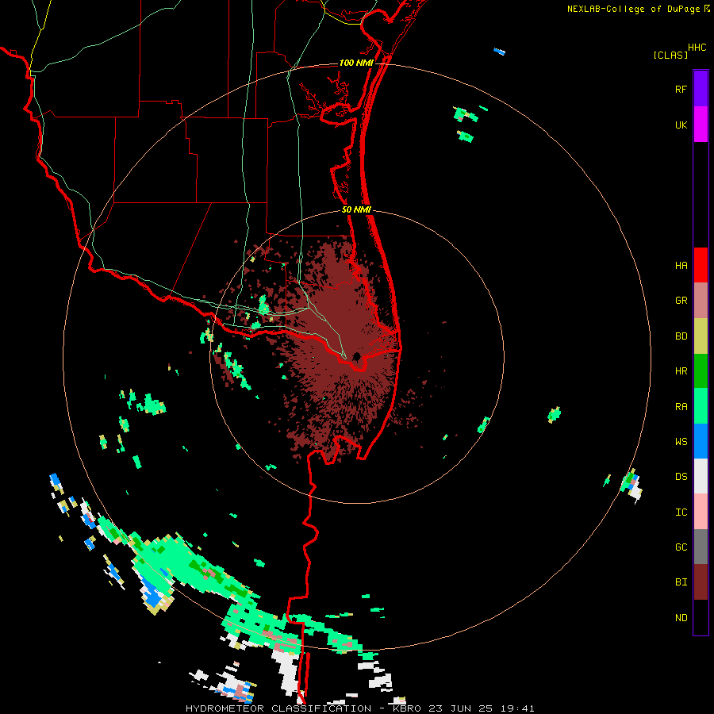Click the "HYDROMETEOR CLASSIFICATION" caption text

tap(278, 708)
